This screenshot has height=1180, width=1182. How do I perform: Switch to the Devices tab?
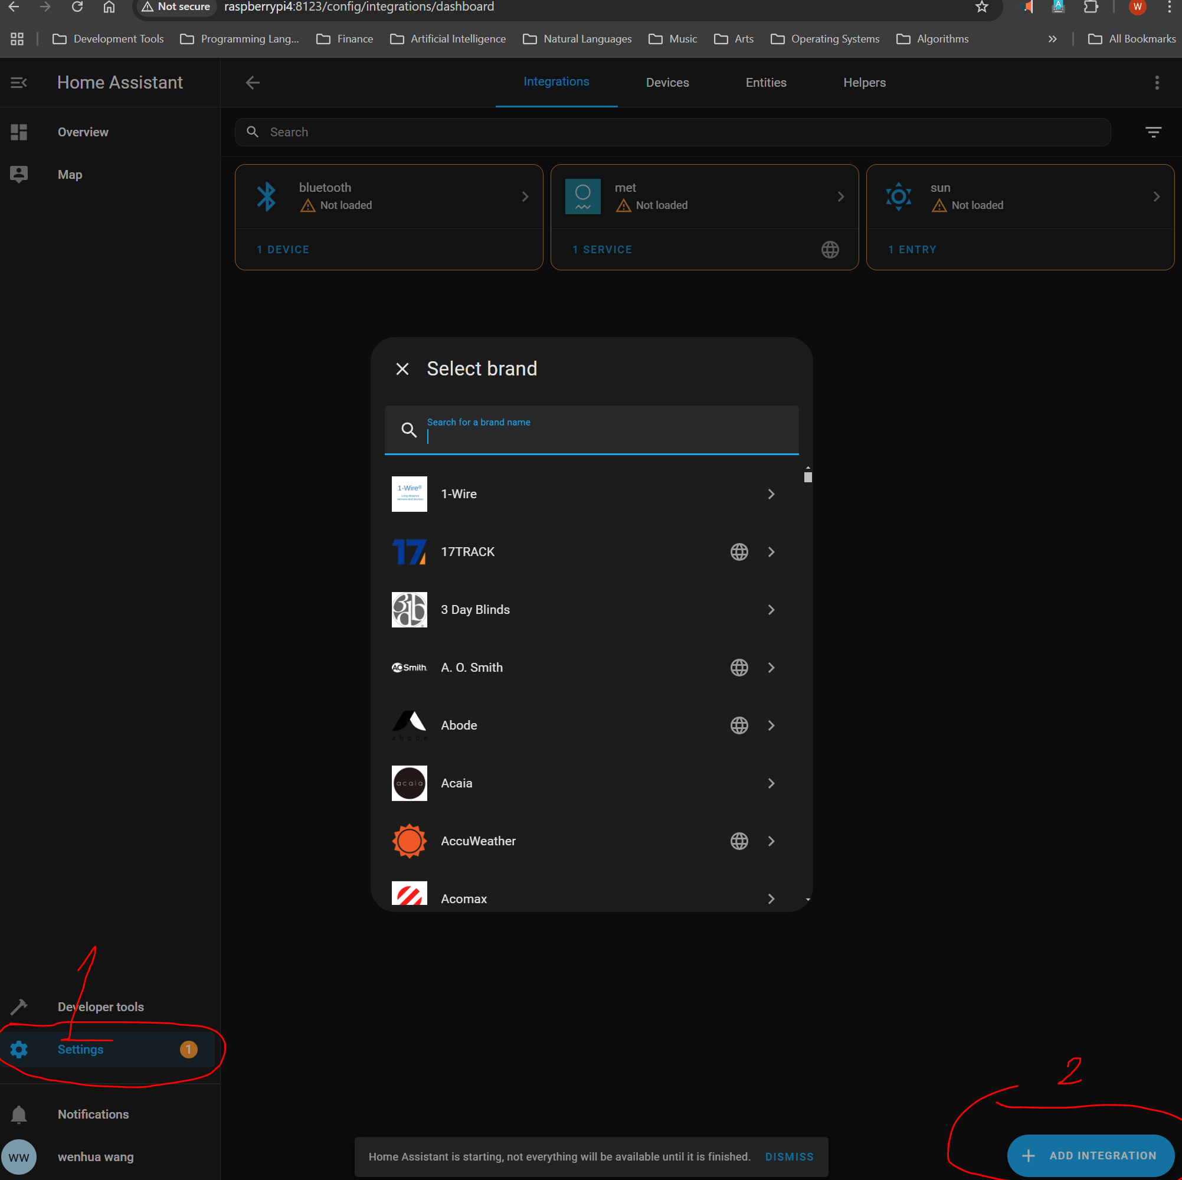(667, 83)
